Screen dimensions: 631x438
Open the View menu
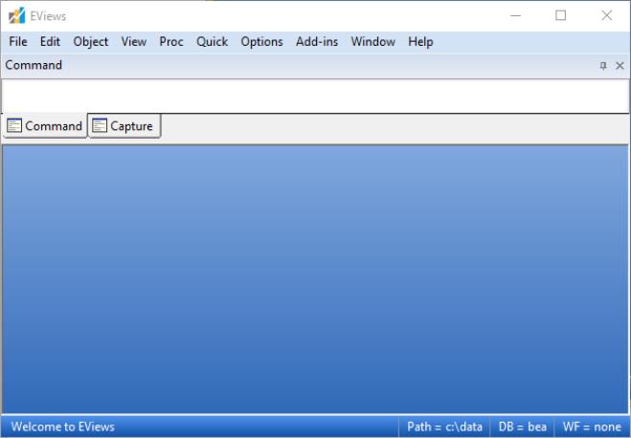(134, 42)
